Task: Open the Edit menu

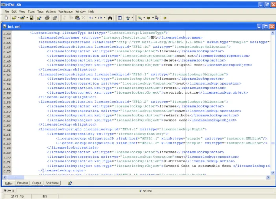Action: (14, 11)
